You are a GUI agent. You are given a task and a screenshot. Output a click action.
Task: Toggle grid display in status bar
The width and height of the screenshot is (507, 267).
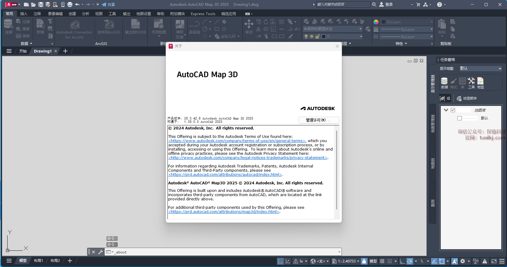pos(382,261)
